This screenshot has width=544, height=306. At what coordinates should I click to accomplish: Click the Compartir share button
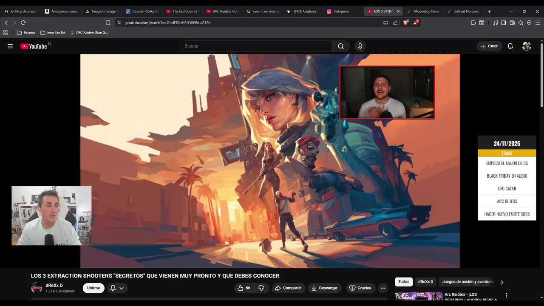pos(288,288)
